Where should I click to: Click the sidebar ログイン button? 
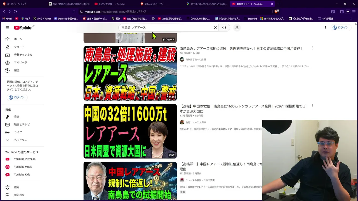point(17,97)
